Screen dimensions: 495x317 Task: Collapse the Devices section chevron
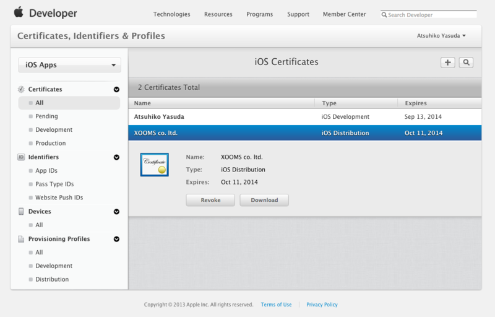pos(116,212)
